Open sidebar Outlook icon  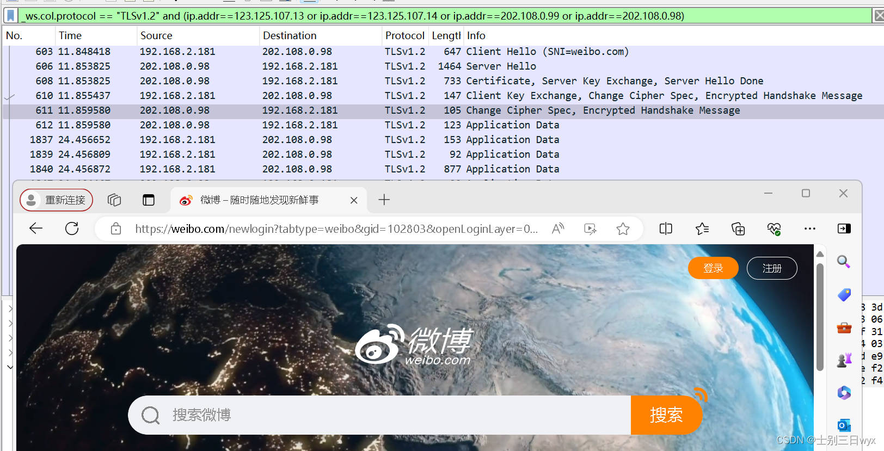click(844, 425)
